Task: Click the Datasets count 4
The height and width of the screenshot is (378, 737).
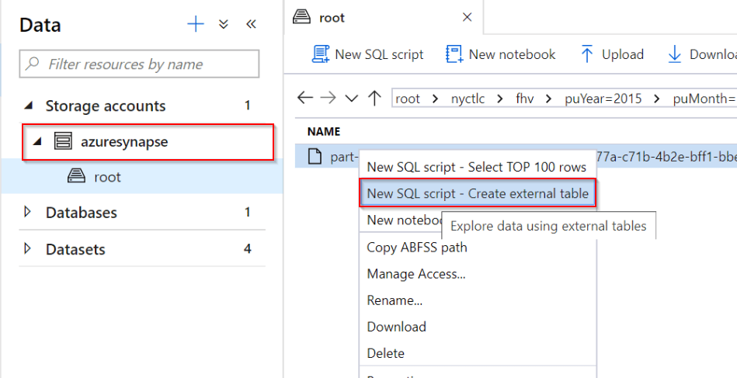Action: [x=247, y=248]
